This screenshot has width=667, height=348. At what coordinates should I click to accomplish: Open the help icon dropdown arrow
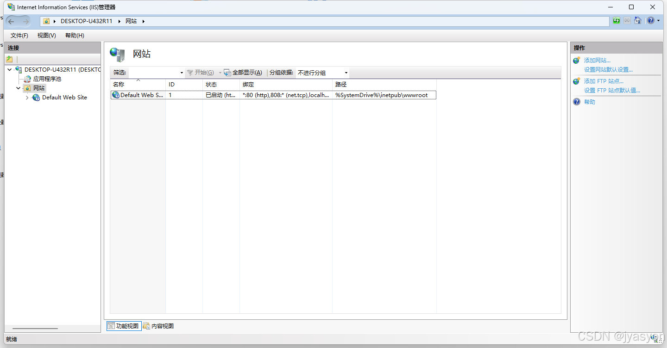659,21
